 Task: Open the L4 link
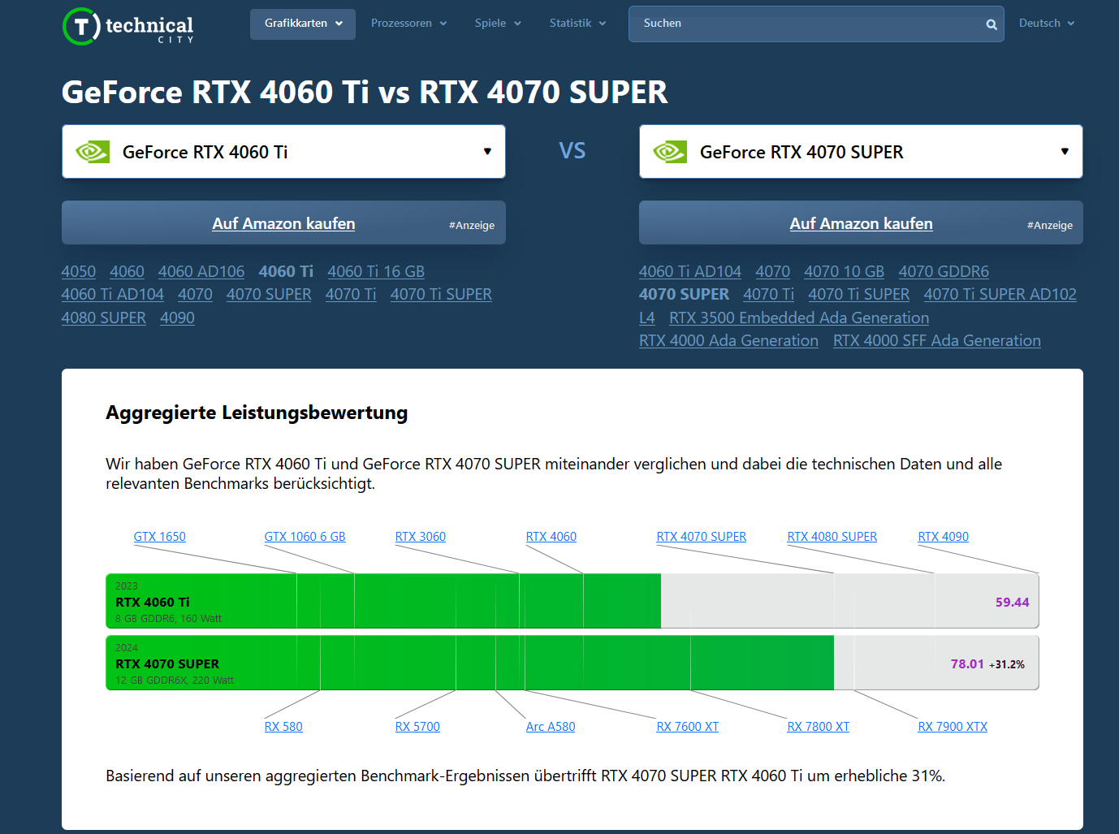647,318
